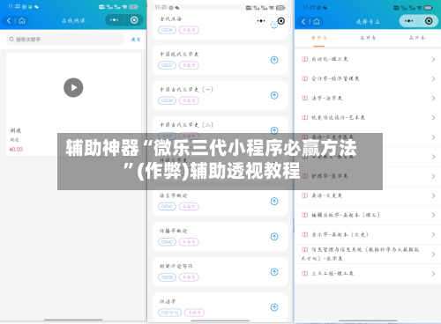Open the 古代汉语 course
The width and height of the screenshot is (441, 324).
pos(220,25)
